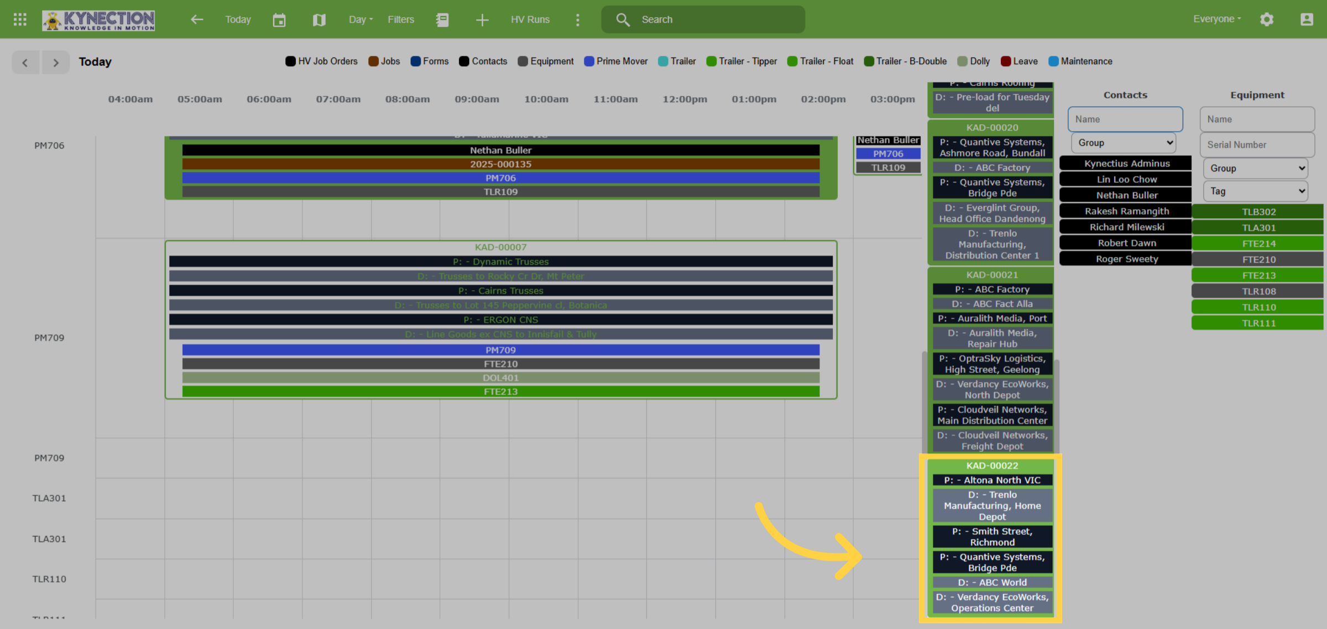This screenshot has height=629, width=1327.
Task: Toggle Trailer - Float legend filter
Action: pos(820,61)
